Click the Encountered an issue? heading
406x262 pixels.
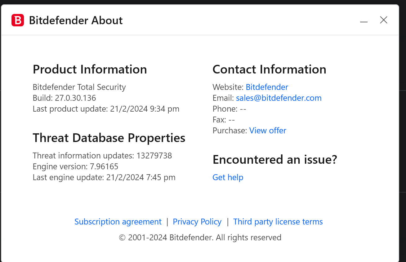(x=274, y=159)
